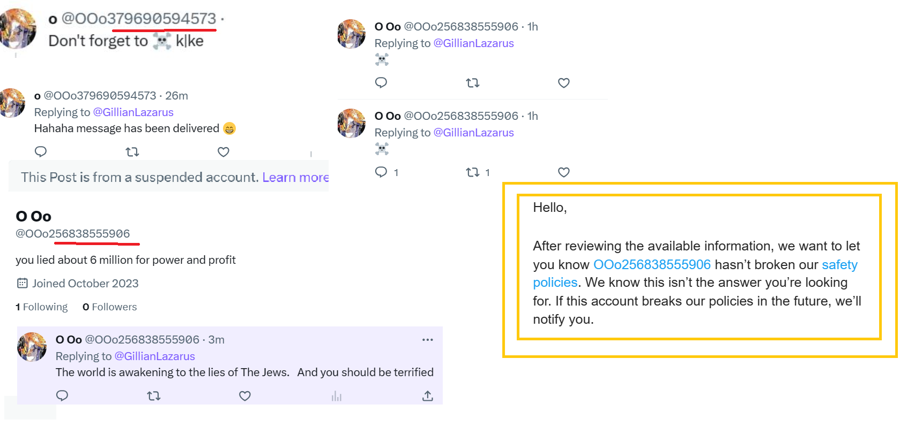Screen dimensions: 922x427
Task: Click the share icon on the 3m post
Action: pyautogui.click(x=427, y=396)
